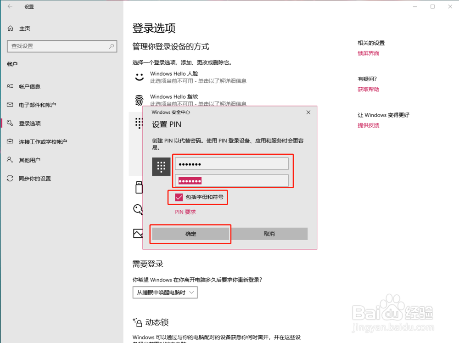This screenshot has width=459, height=343.
Task: Select 同步你的设置 in the sidebar
Action: tap(35, 178)
